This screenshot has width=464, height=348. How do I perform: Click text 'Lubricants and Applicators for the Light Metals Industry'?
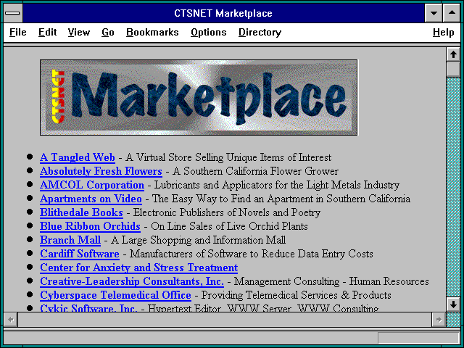click(x=277, y=185)
